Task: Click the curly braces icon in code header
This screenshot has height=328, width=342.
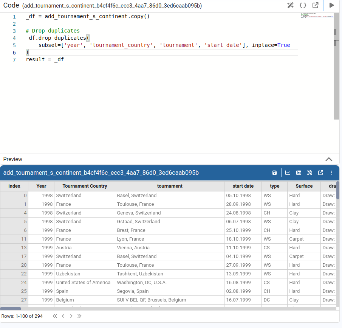Action: point(303,5)
